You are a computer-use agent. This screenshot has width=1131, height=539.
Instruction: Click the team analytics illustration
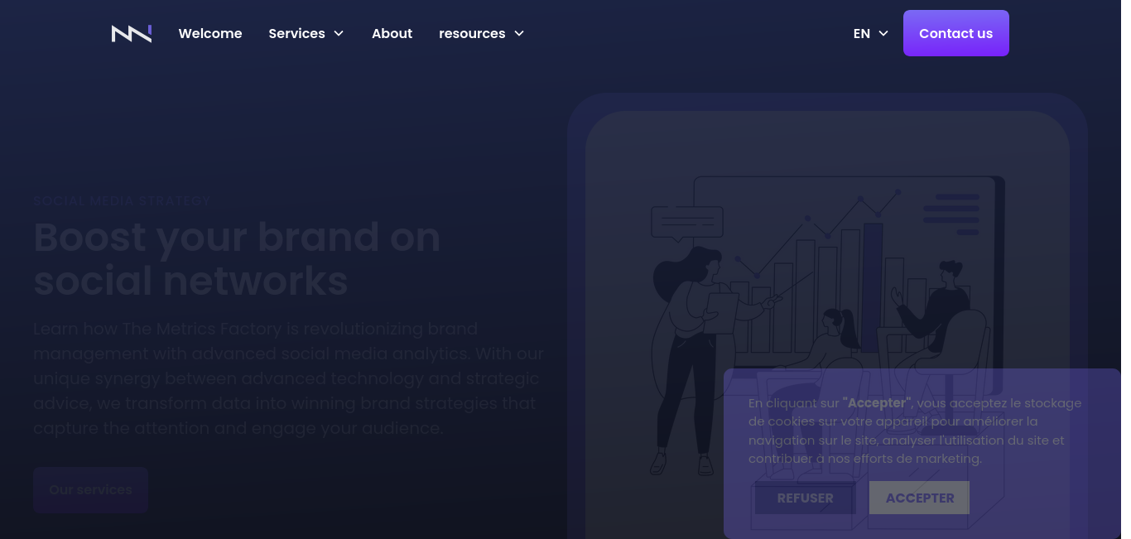[828, 325]
